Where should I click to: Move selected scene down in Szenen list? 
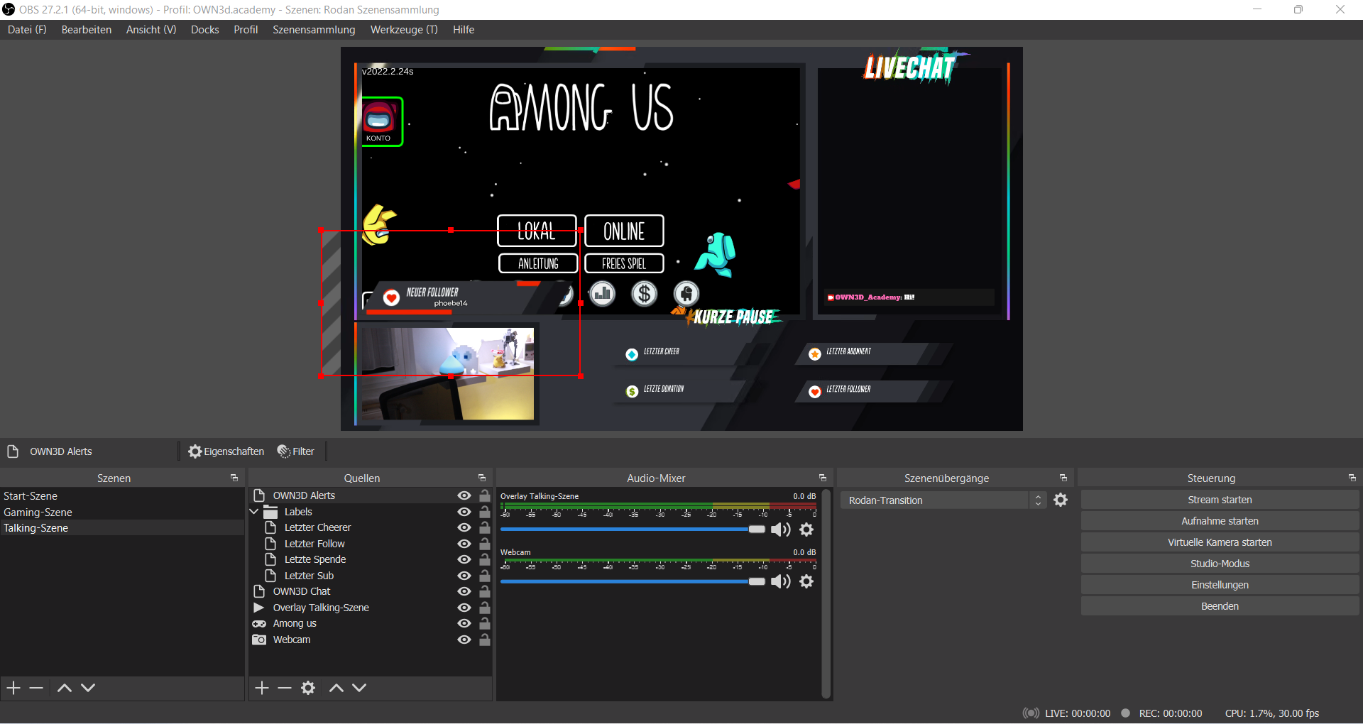click(x=88, y=688)
